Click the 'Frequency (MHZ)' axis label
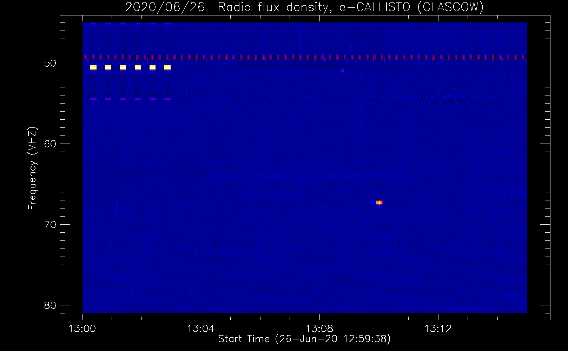 (x=32, y=168)
